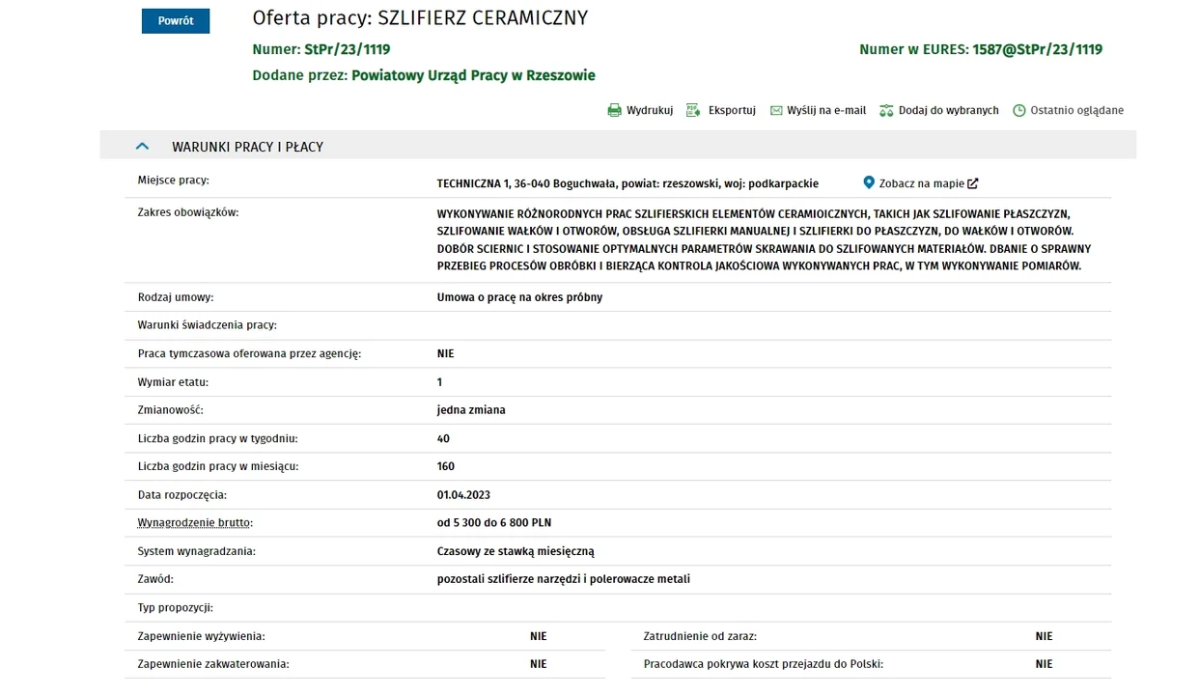Click the cherries icon for Dodaj do wybranych
This screenshot has height=695, width=1199.
[x=886, y=111]
